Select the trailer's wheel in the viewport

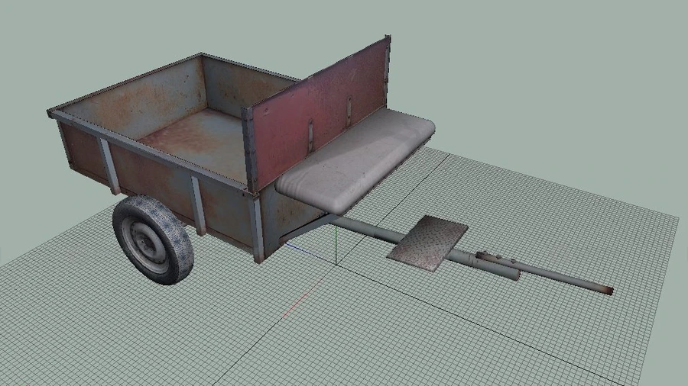153,240
